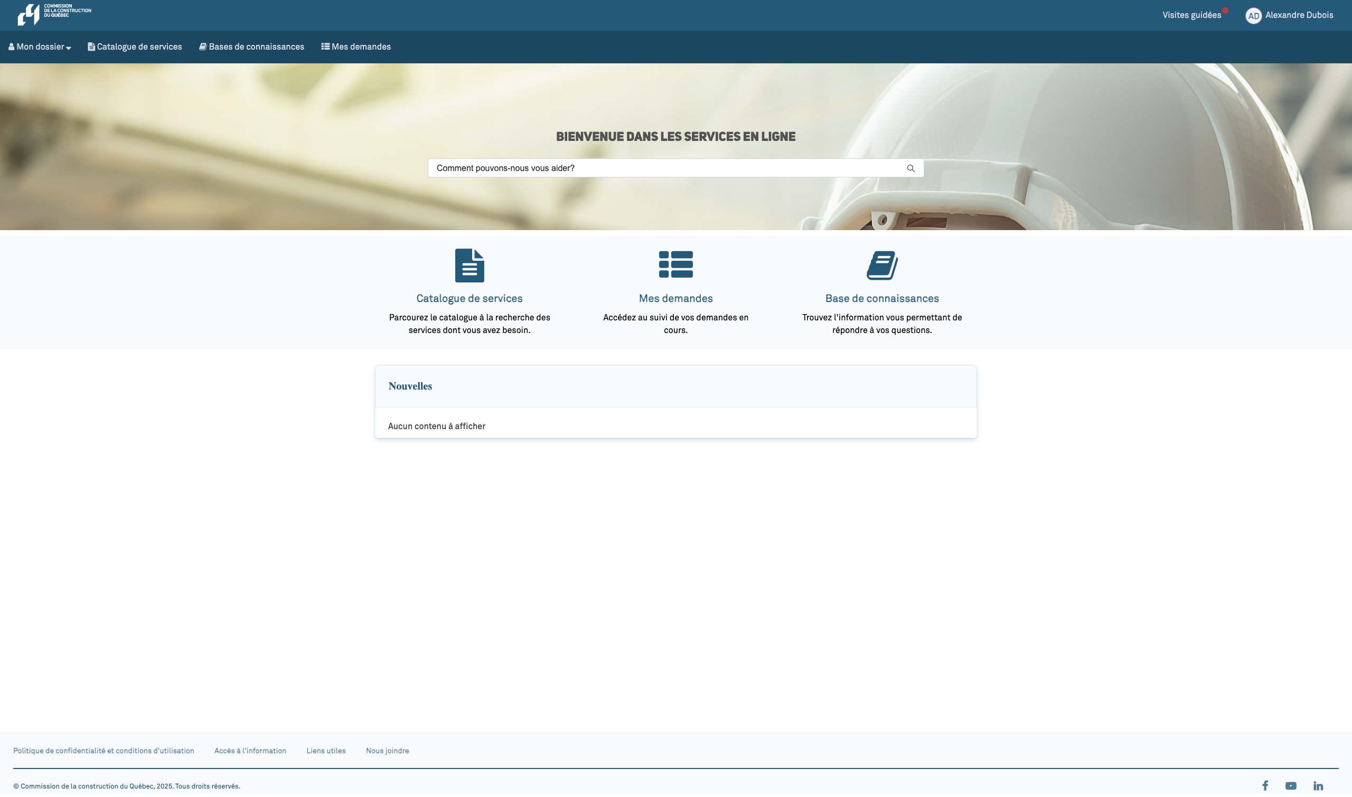The image size is (1352, 797).
Task: Click the large Base de connaissances book icon
Action: (x=882, y=266)
